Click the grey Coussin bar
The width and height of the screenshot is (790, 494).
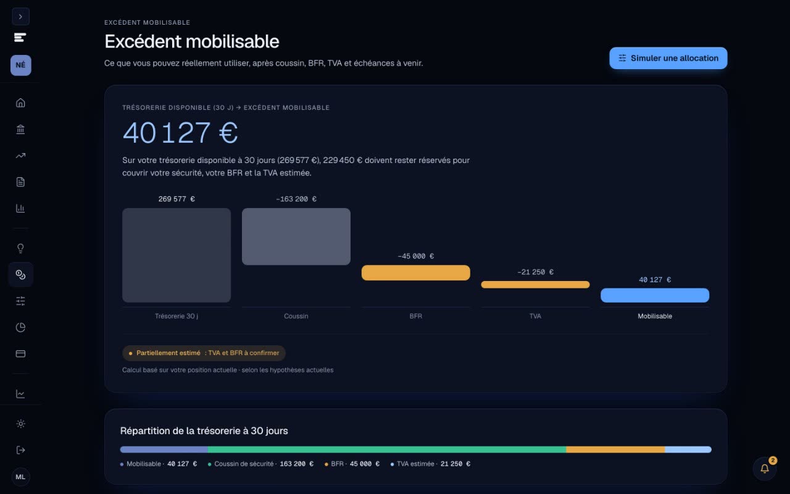296,237
